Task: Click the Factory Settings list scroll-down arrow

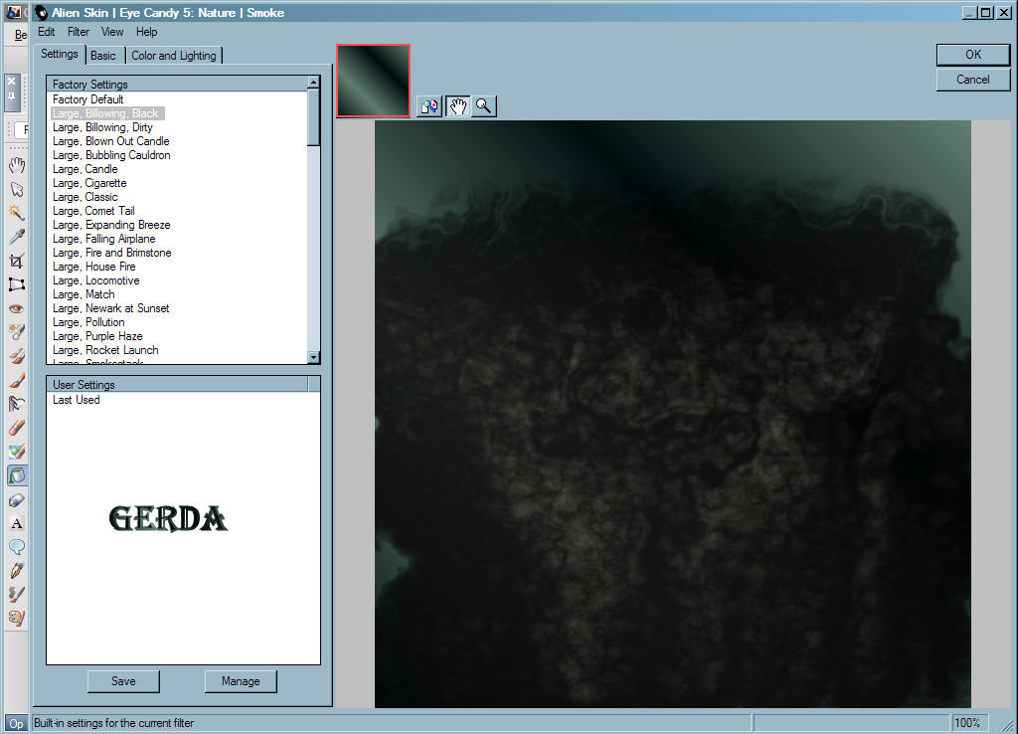Action: [x=313, y=357]
